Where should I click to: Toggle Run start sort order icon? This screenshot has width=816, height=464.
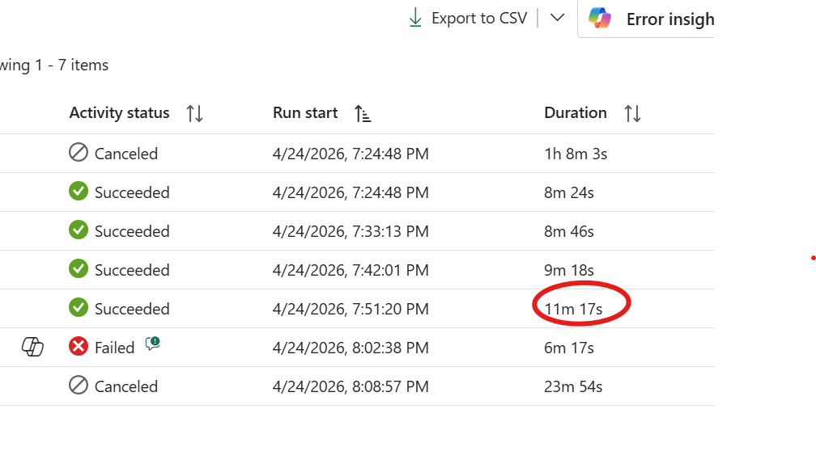363,113
